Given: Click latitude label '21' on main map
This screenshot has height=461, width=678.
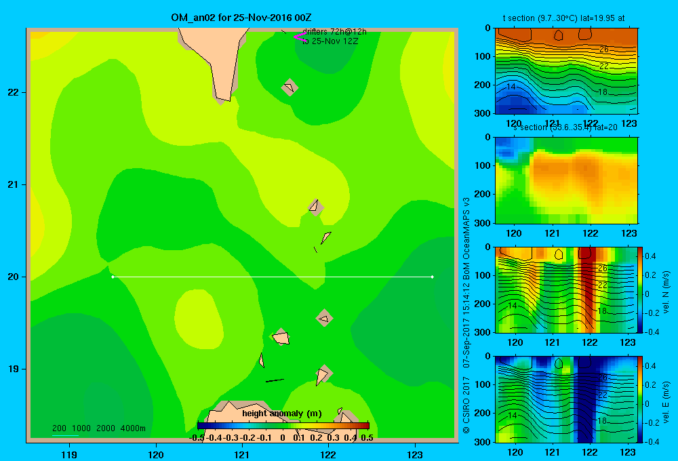Looking at the screenshot, I should (x=14, y=184).
